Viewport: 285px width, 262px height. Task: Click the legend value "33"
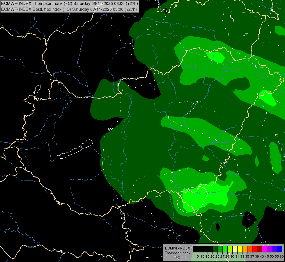242,256
